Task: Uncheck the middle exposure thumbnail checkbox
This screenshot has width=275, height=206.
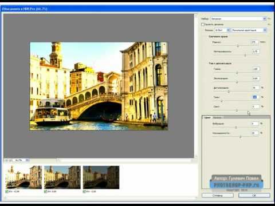Action: (46, 191)
